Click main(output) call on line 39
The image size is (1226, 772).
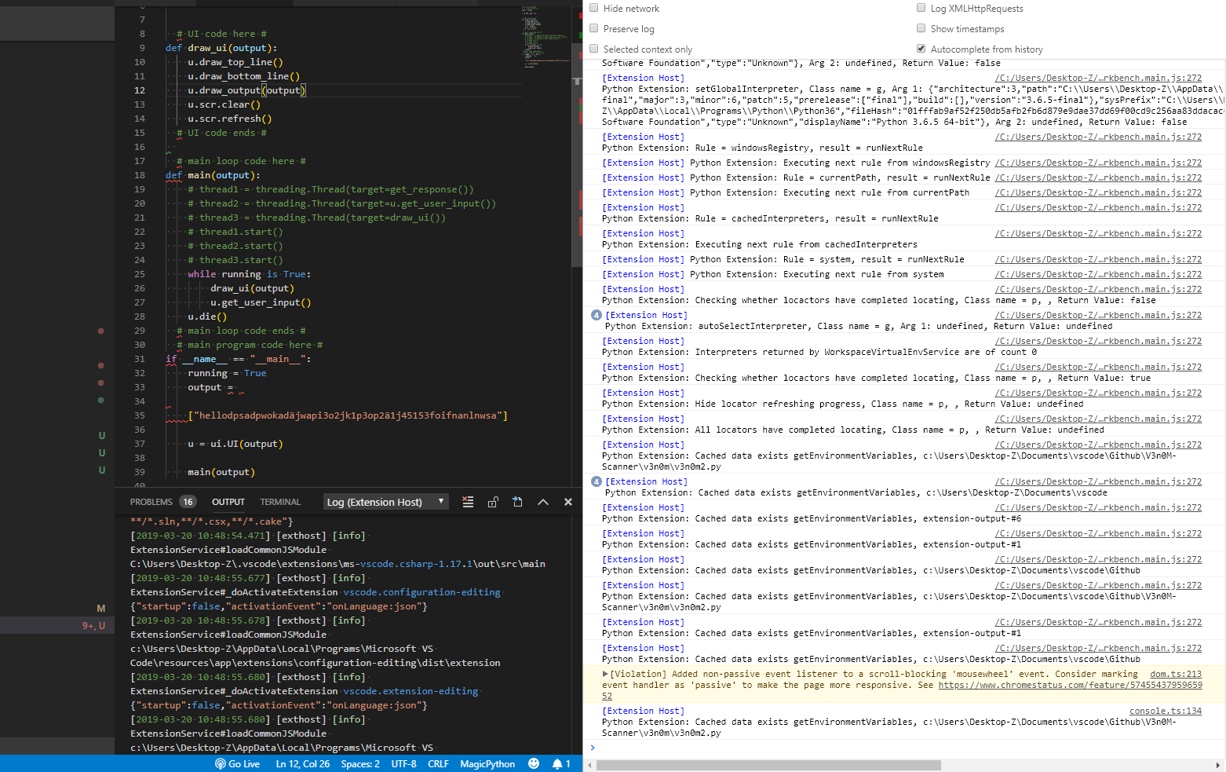pyautogui.click(x=221, y=472)
